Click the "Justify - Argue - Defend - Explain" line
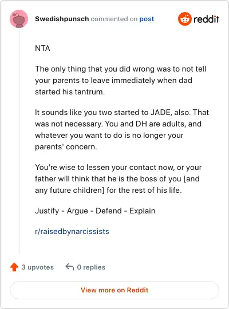Viewport: 229px width, 309px height. click(x=95, y=211)
